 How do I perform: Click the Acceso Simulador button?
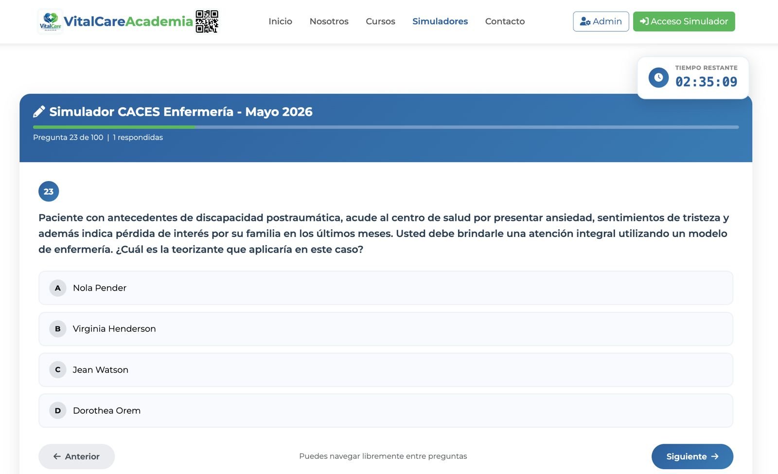click(x=684, y=21)
